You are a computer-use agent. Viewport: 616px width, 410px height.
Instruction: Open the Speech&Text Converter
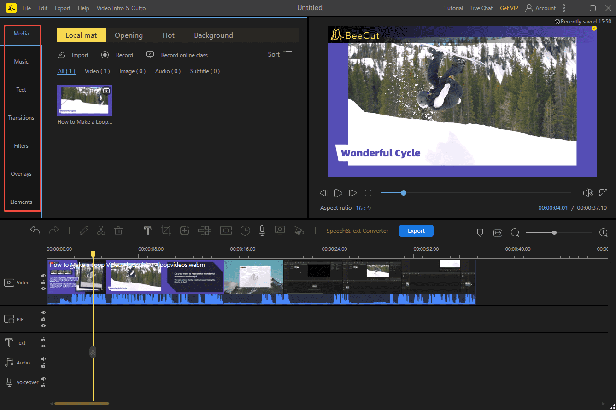point(358,231)
